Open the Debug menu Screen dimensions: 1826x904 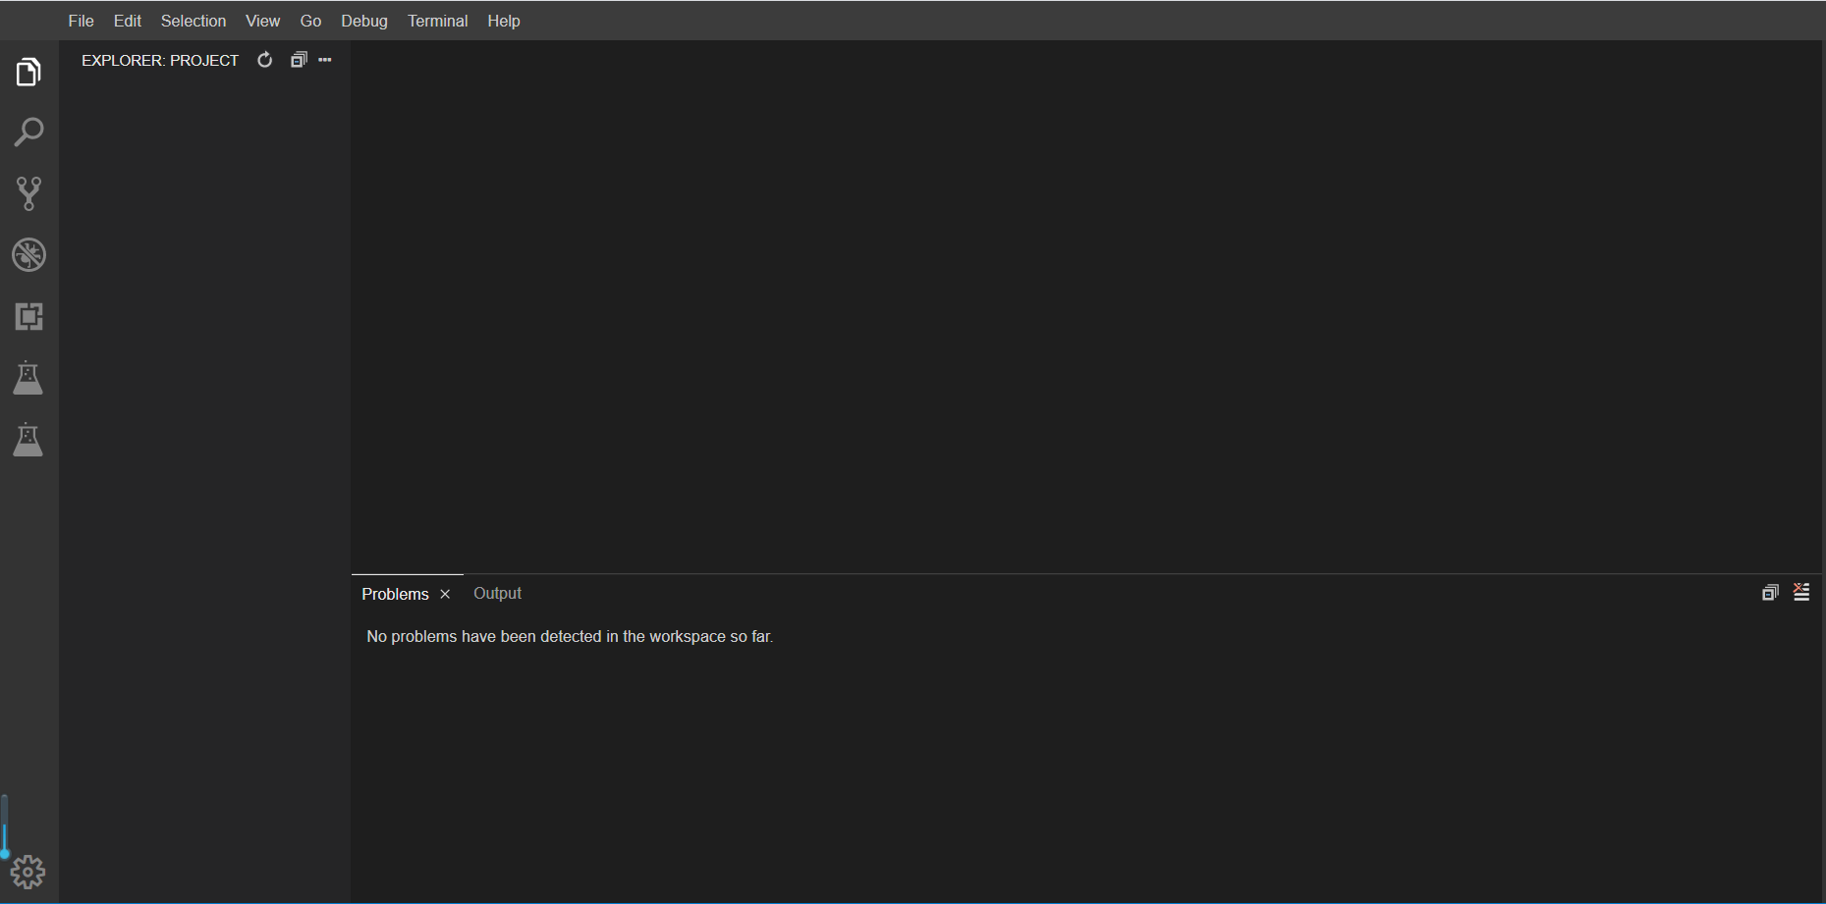(364, 21)
